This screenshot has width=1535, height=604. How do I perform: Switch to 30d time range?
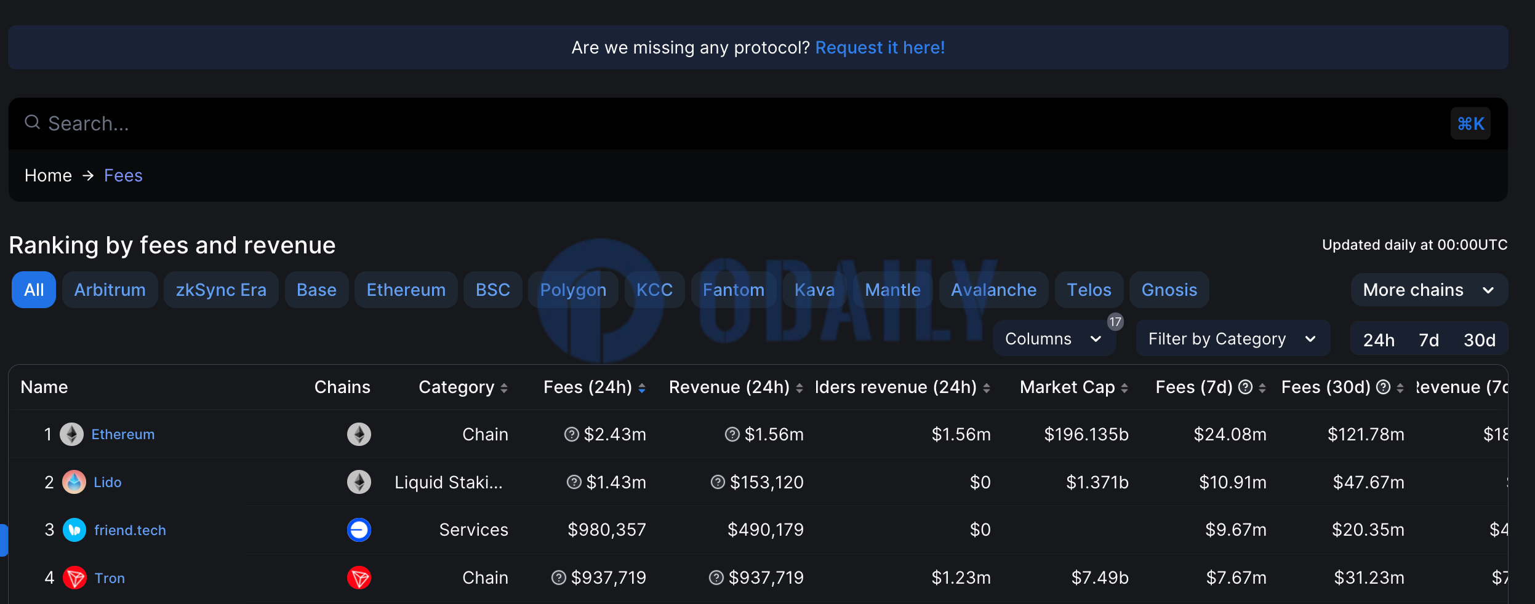[x=1480, y=340]
